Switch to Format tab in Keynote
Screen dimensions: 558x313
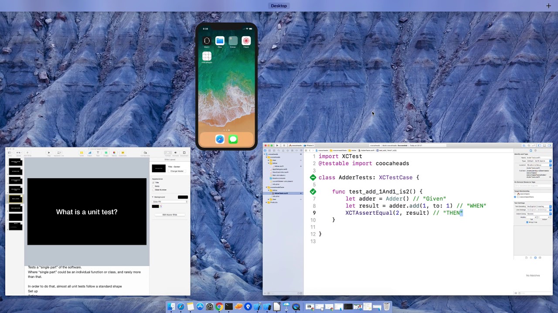pos(167,153)
